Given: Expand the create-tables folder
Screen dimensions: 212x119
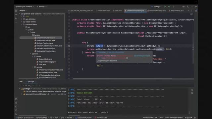Looking at the screenshot, I should (x=22, y=22).
